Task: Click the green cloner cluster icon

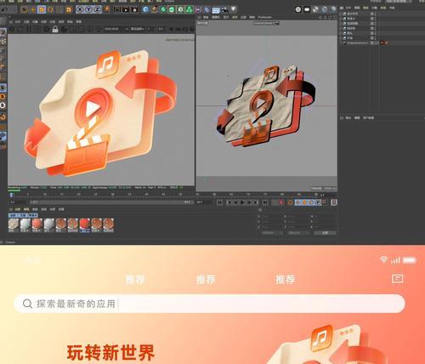Action: (x=189, y=9)
